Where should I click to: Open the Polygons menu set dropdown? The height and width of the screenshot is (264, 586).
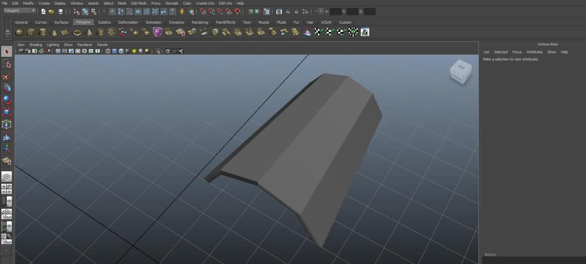click(20, 11)
